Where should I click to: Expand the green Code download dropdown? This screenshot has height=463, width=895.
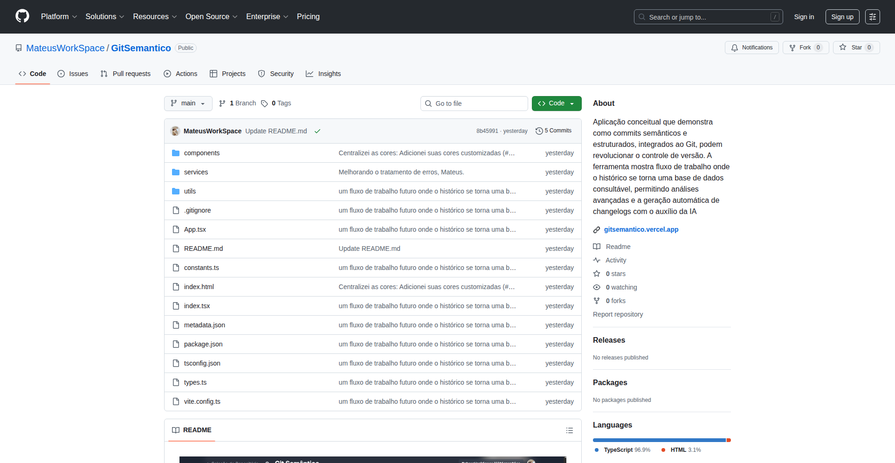coord(572,103)
